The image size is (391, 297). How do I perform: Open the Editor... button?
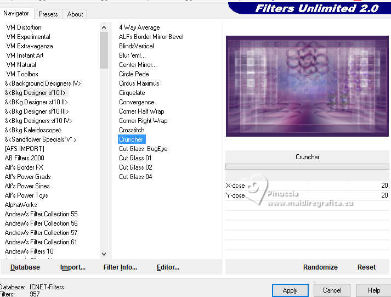click(x=168, y=267)
